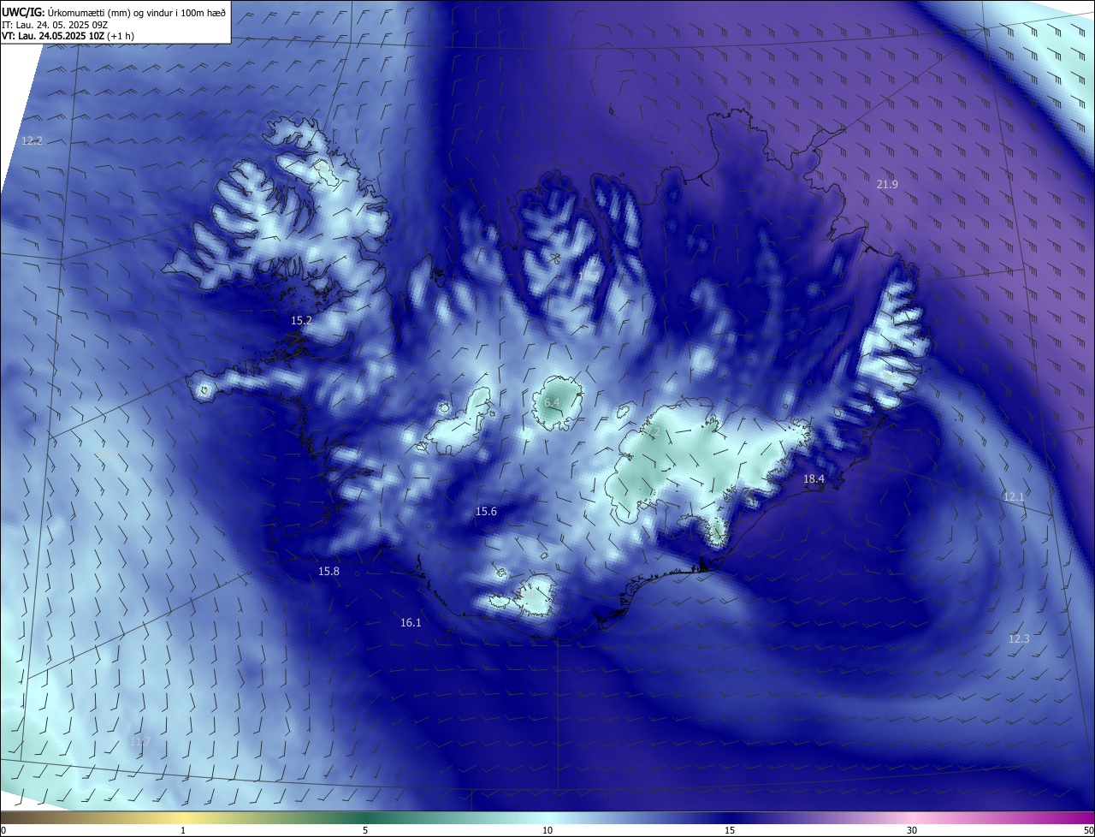The height and width of the screenshot is (837, 1095).
Task: Select the 18.4 value label on the map
Action: 814,479
